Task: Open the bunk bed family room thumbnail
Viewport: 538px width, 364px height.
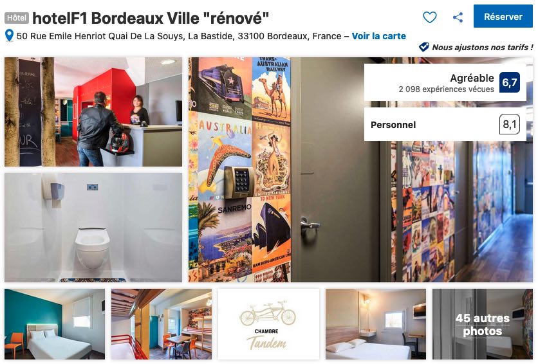Action: (x=162, y=324)
